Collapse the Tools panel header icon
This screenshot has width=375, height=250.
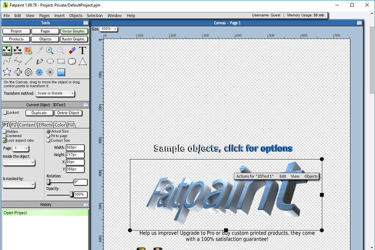pos(85,23)
